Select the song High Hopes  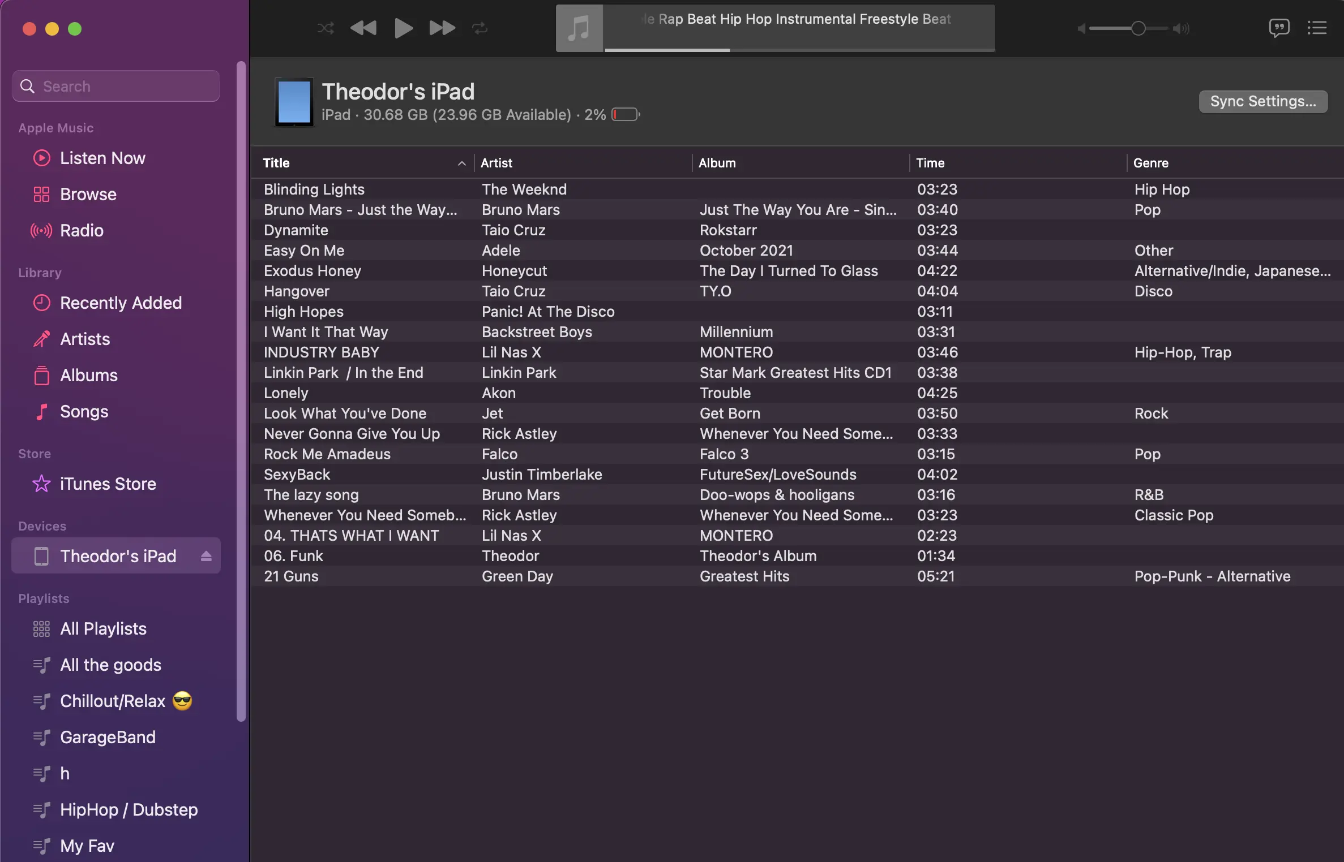[x=798, y=312]
